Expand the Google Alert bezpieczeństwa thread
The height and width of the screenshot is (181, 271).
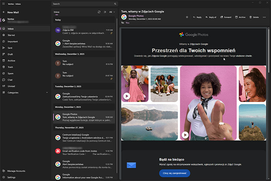coord(63,44)
